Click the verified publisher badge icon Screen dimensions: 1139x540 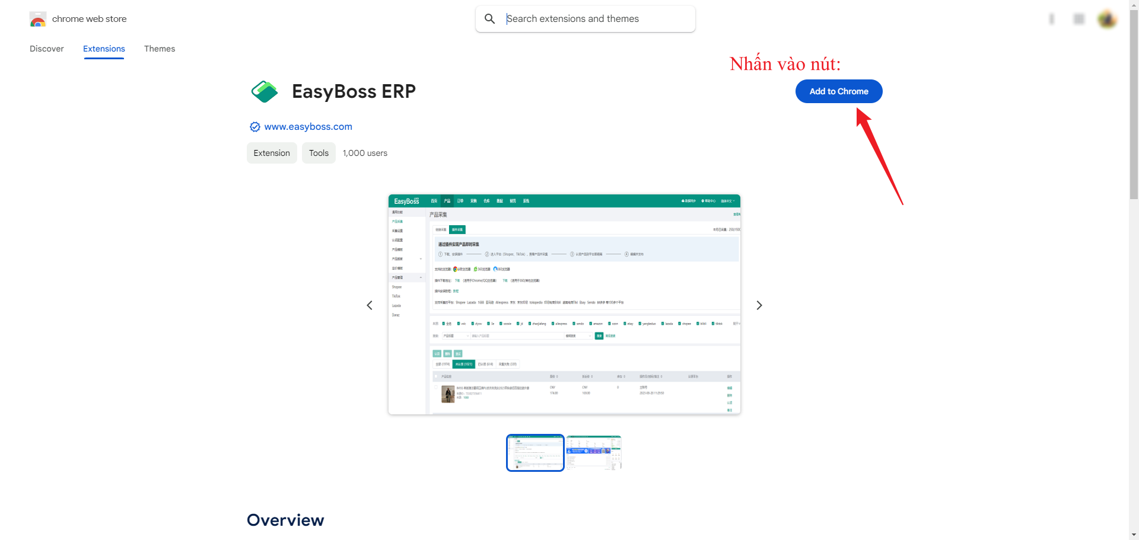(x=255, y=127)
